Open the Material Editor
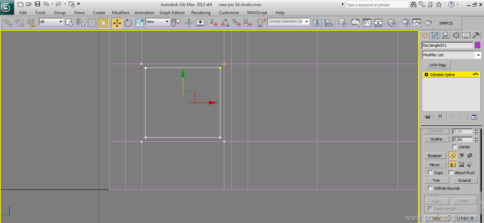The width and height of the screenshot is (484, 223). click(392, 23)
